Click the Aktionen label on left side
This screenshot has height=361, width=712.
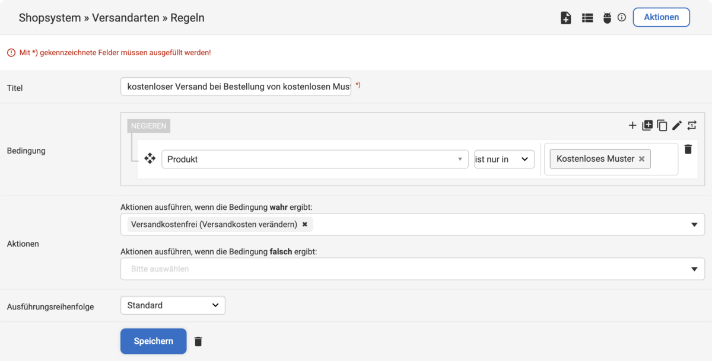tap(23, 244)
